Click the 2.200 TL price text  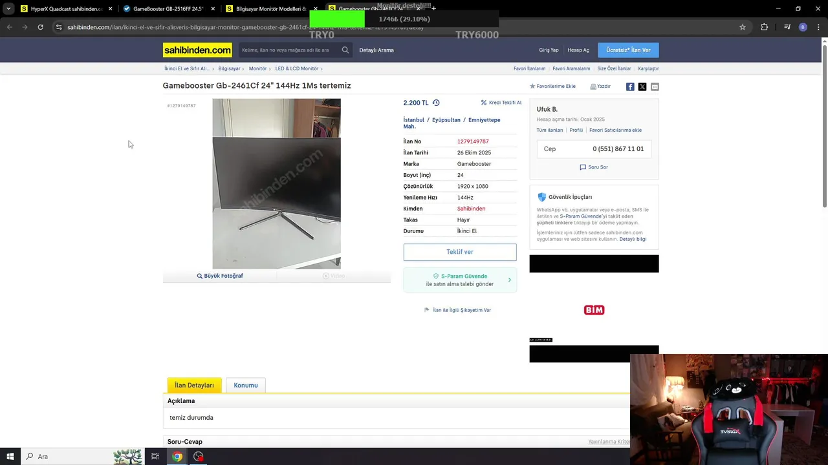click(x=416, y=103)
